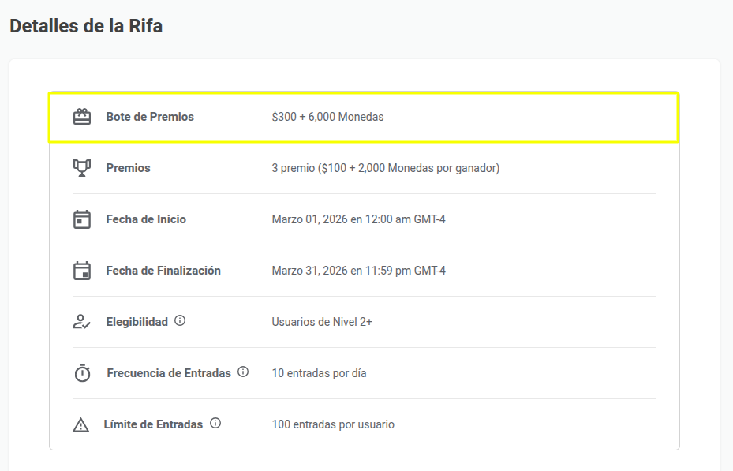733x471 pixels.
Task: Select the trophy icon beside Premios
Action: 81,167
